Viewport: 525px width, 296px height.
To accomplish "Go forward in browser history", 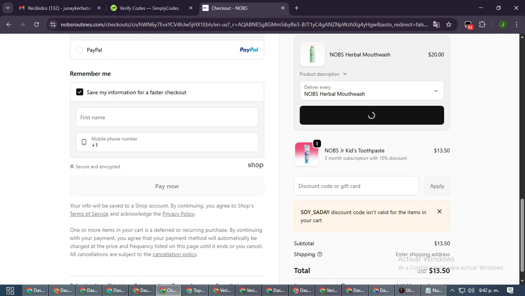I will (x=22, y=24).
